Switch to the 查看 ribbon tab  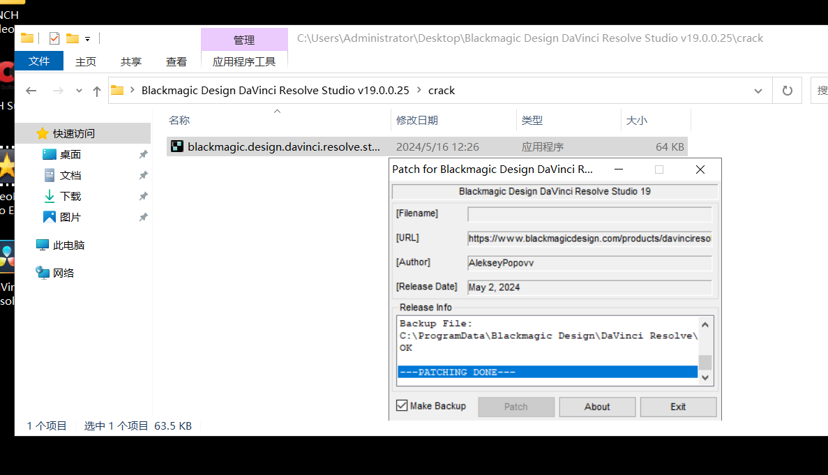pos(176,62)
